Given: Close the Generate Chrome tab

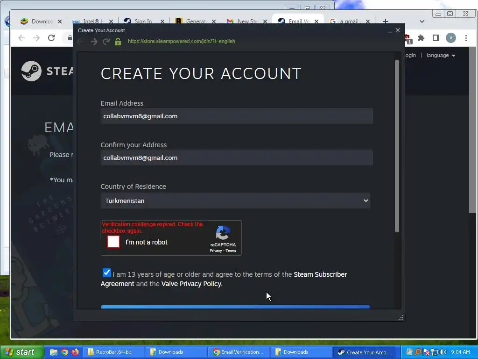Looking at the screenshot, I should [x=214, y=22].
